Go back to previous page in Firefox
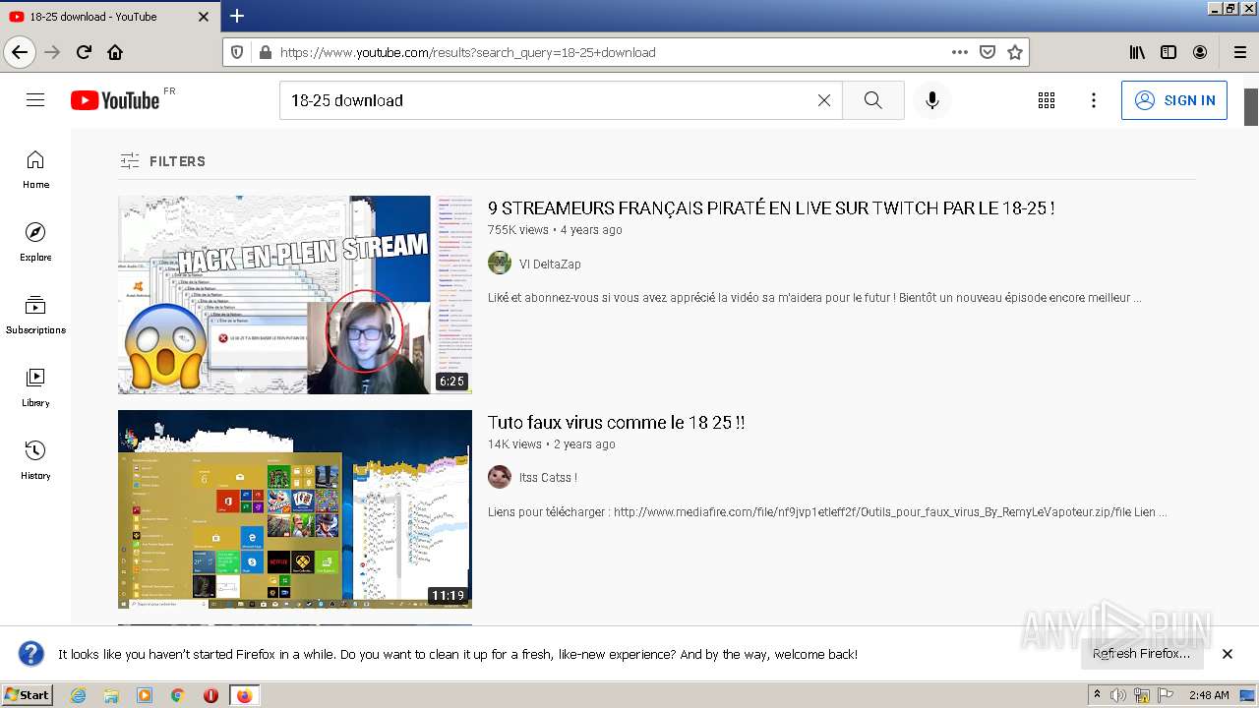 point(20,52)
